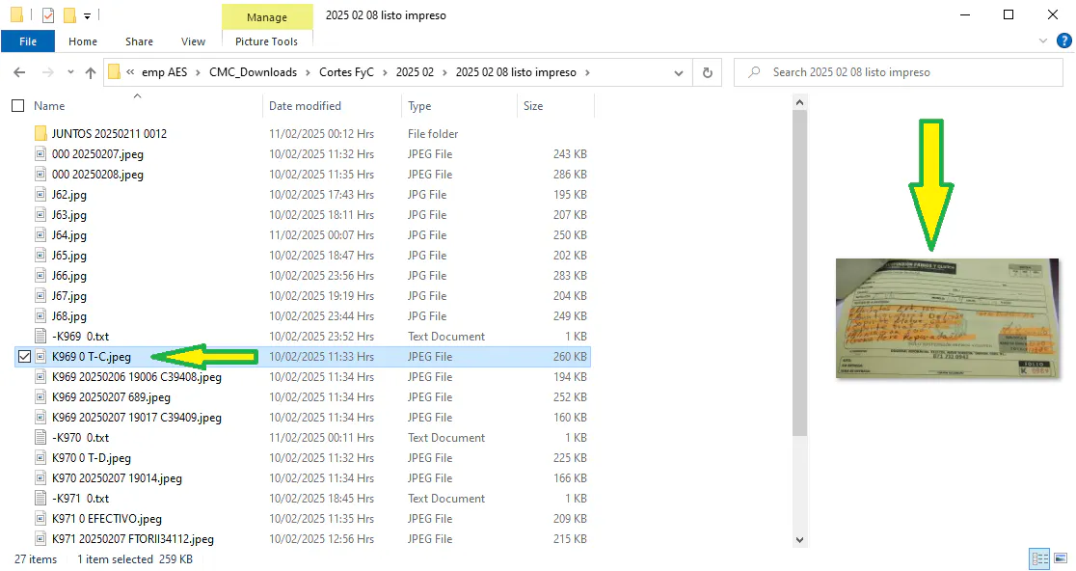Image resolution: width=1076 pixels, height=571 pixels.
Task: Click the Cortes FyC breadcrumb
Action: click(x=346, y=72)
